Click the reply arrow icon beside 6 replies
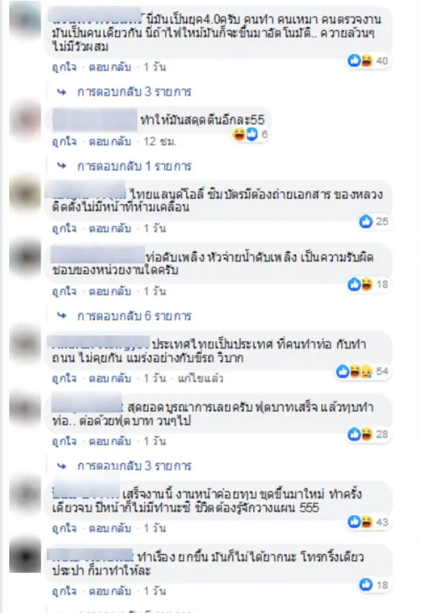Screen dimensions: 421x613 62,316
